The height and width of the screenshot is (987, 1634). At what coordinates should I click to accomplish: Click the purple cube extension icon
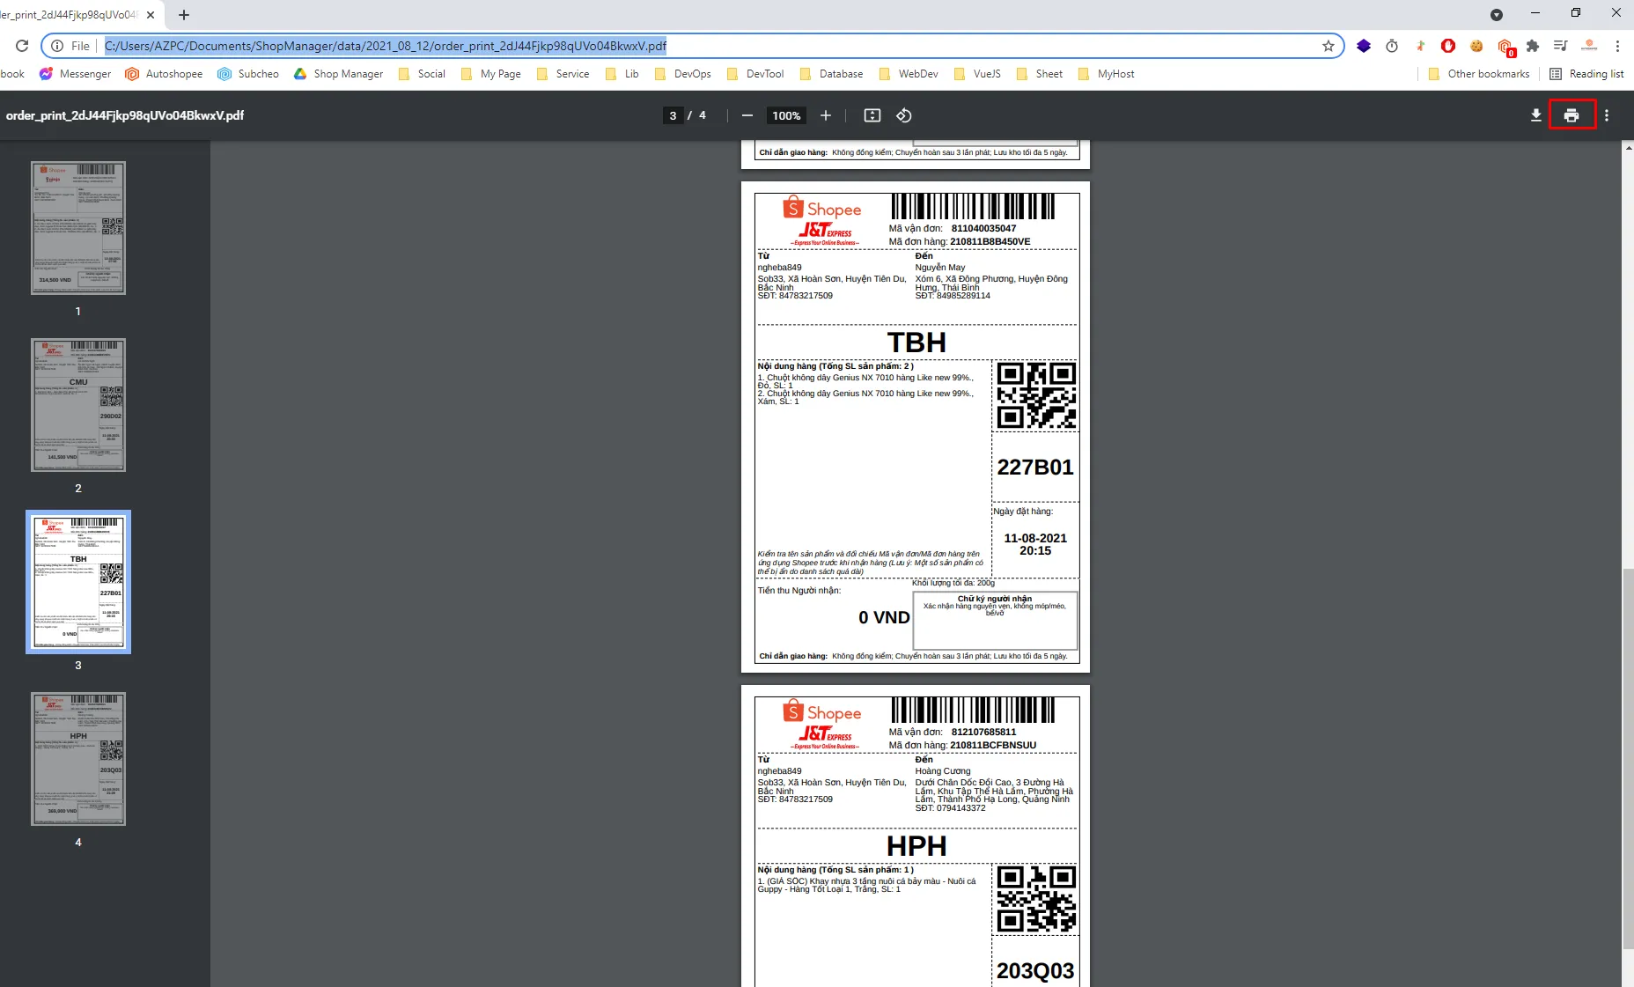(1364, 46)
